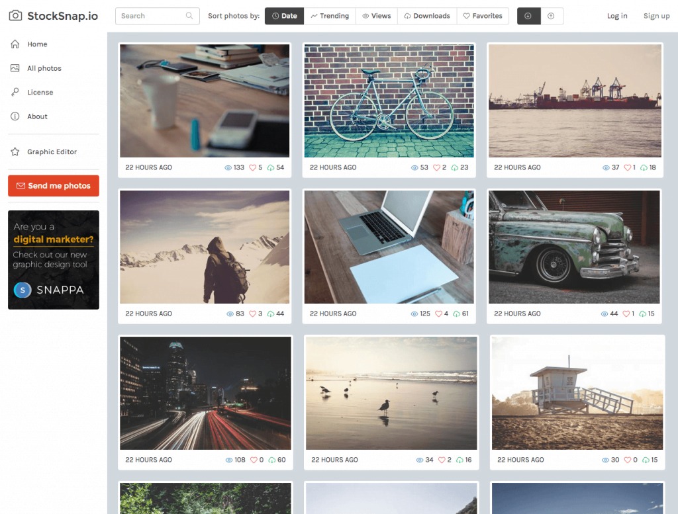Open the Snappa digital marketer ad banner

coord(54,259)
